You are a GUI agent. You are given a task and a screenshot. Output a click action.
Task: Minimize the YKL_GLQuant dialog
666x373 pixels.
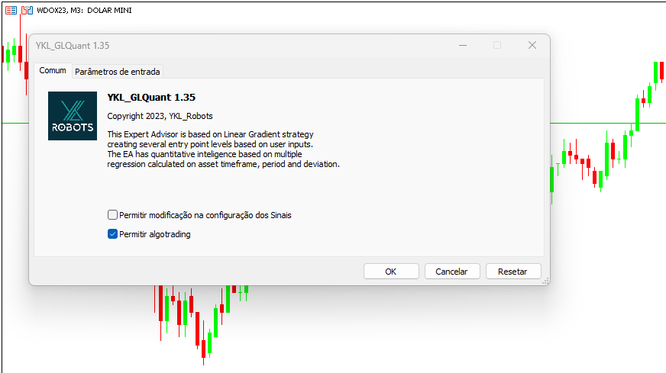[x=463, y=46]
